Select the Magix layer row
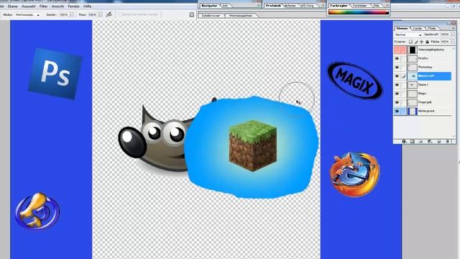 [430, 94]
